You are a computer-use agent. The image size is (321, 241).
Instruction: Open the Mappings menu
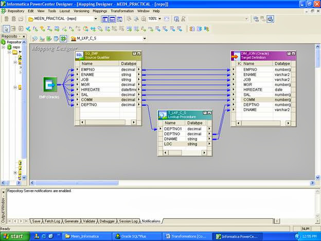pyautogui.click(x=100, y=11)
